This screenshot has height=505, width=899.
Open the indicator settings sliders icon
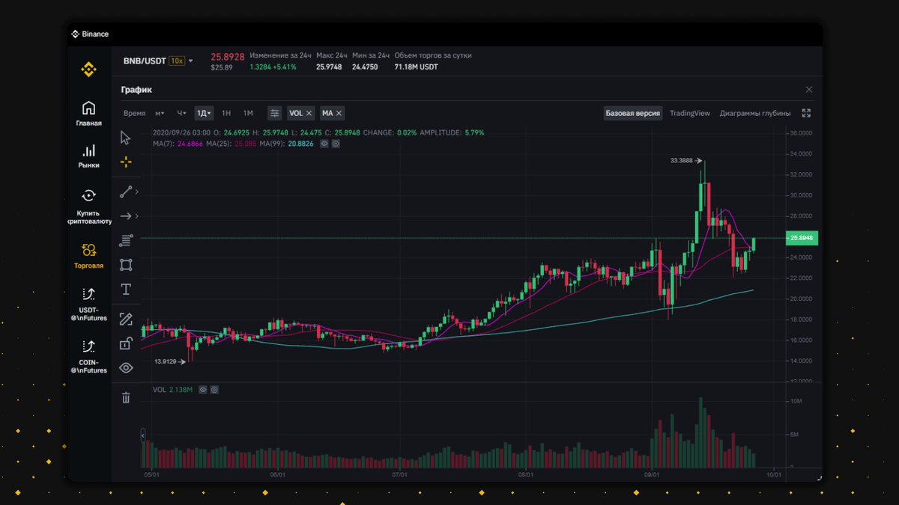[x=275, y=113]
